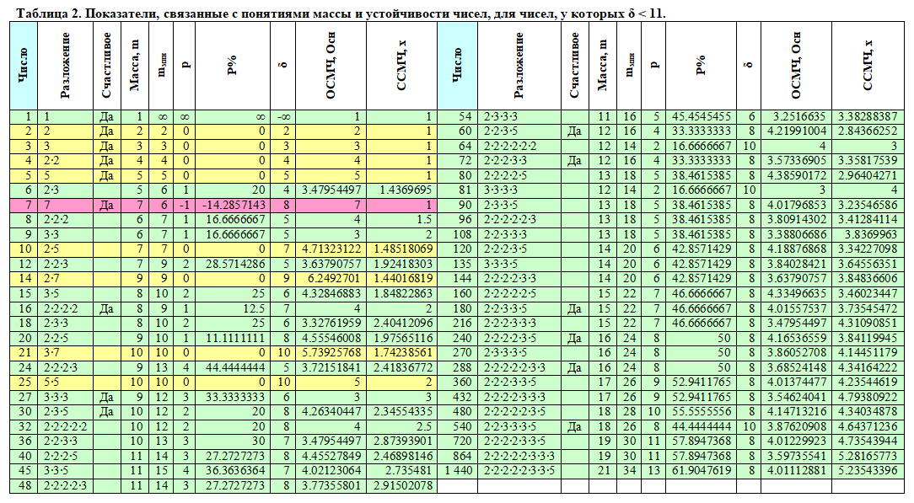The image size is (914, 503).
Task: Click the cell with 5.28165773
Action: (x=868, y=456)
